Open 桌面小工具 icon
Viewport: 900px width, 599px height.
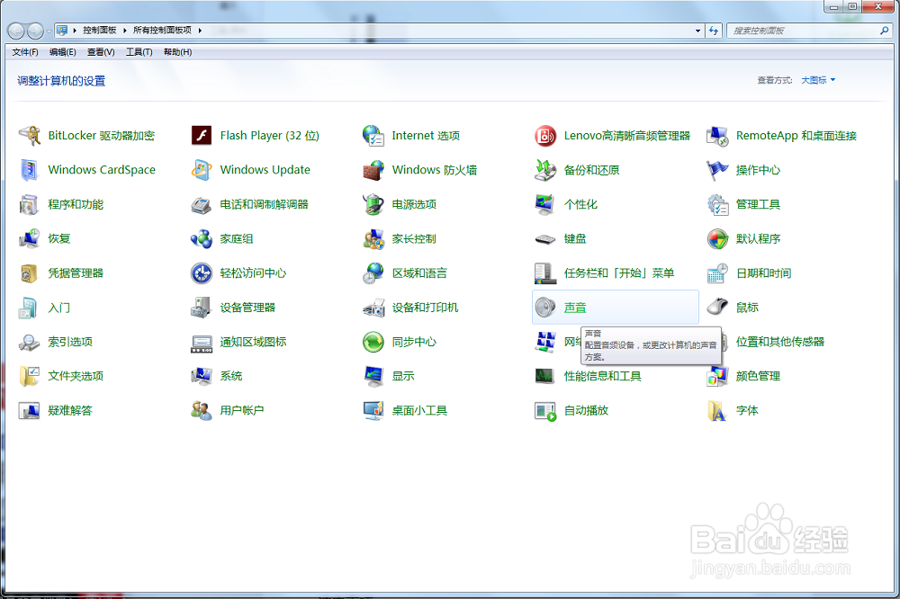click(x=373, y=411)
